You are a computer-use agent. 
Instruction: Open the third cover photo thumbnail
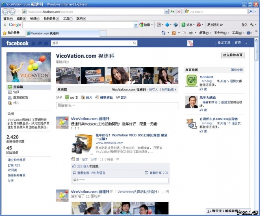pyautogui.click(x=117, y=75)
